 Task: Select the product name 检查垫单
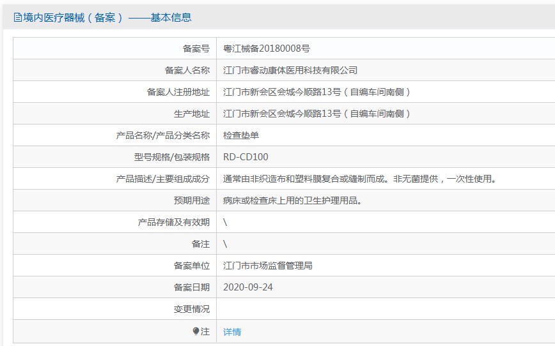(x=241, y=135)
